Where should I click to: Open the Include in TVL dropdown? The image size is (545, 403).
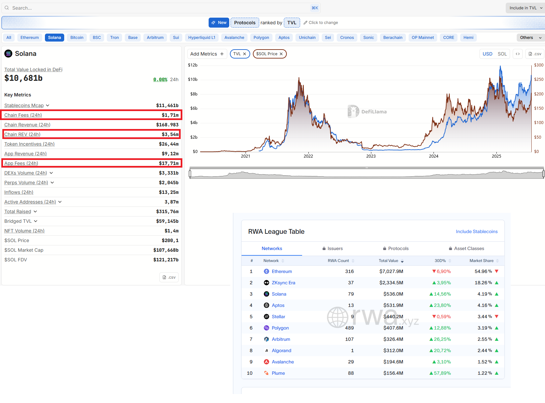click(x=525, y=8)
